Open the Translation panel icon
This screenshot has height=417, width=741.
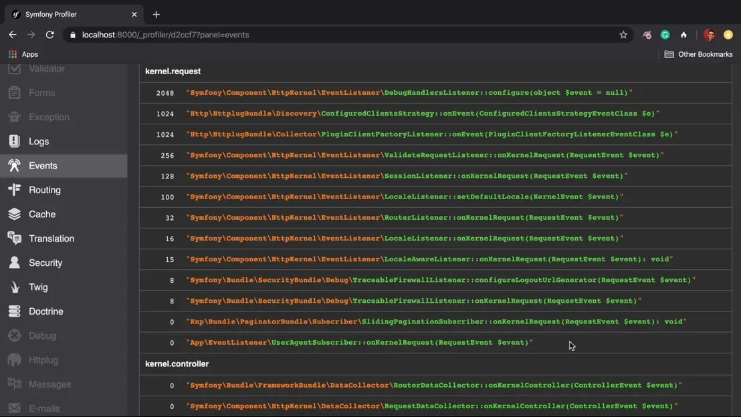pyautogui.click(x=14, y=239)
